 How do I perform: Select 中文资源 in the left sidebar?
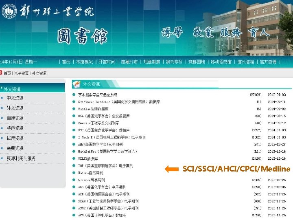pyautogui.click(x=15, y=98)
